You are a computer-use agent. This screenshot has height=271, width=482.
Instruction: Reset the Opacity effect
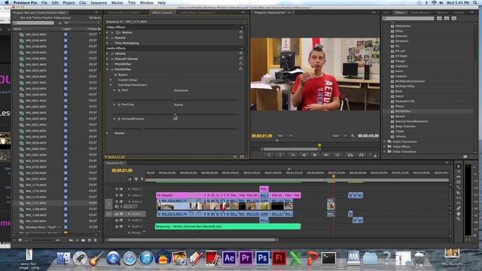[241, 38]
